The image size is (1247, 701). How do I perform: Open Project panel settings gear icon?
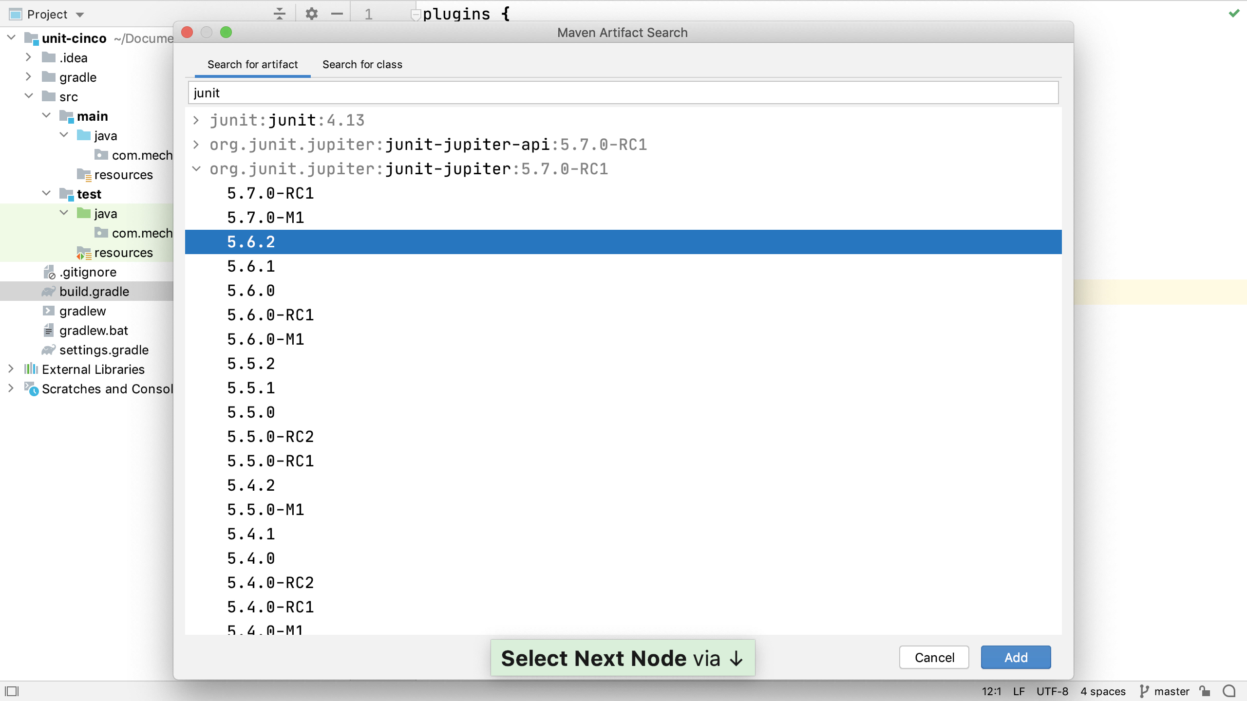click(x=310, y=14)
